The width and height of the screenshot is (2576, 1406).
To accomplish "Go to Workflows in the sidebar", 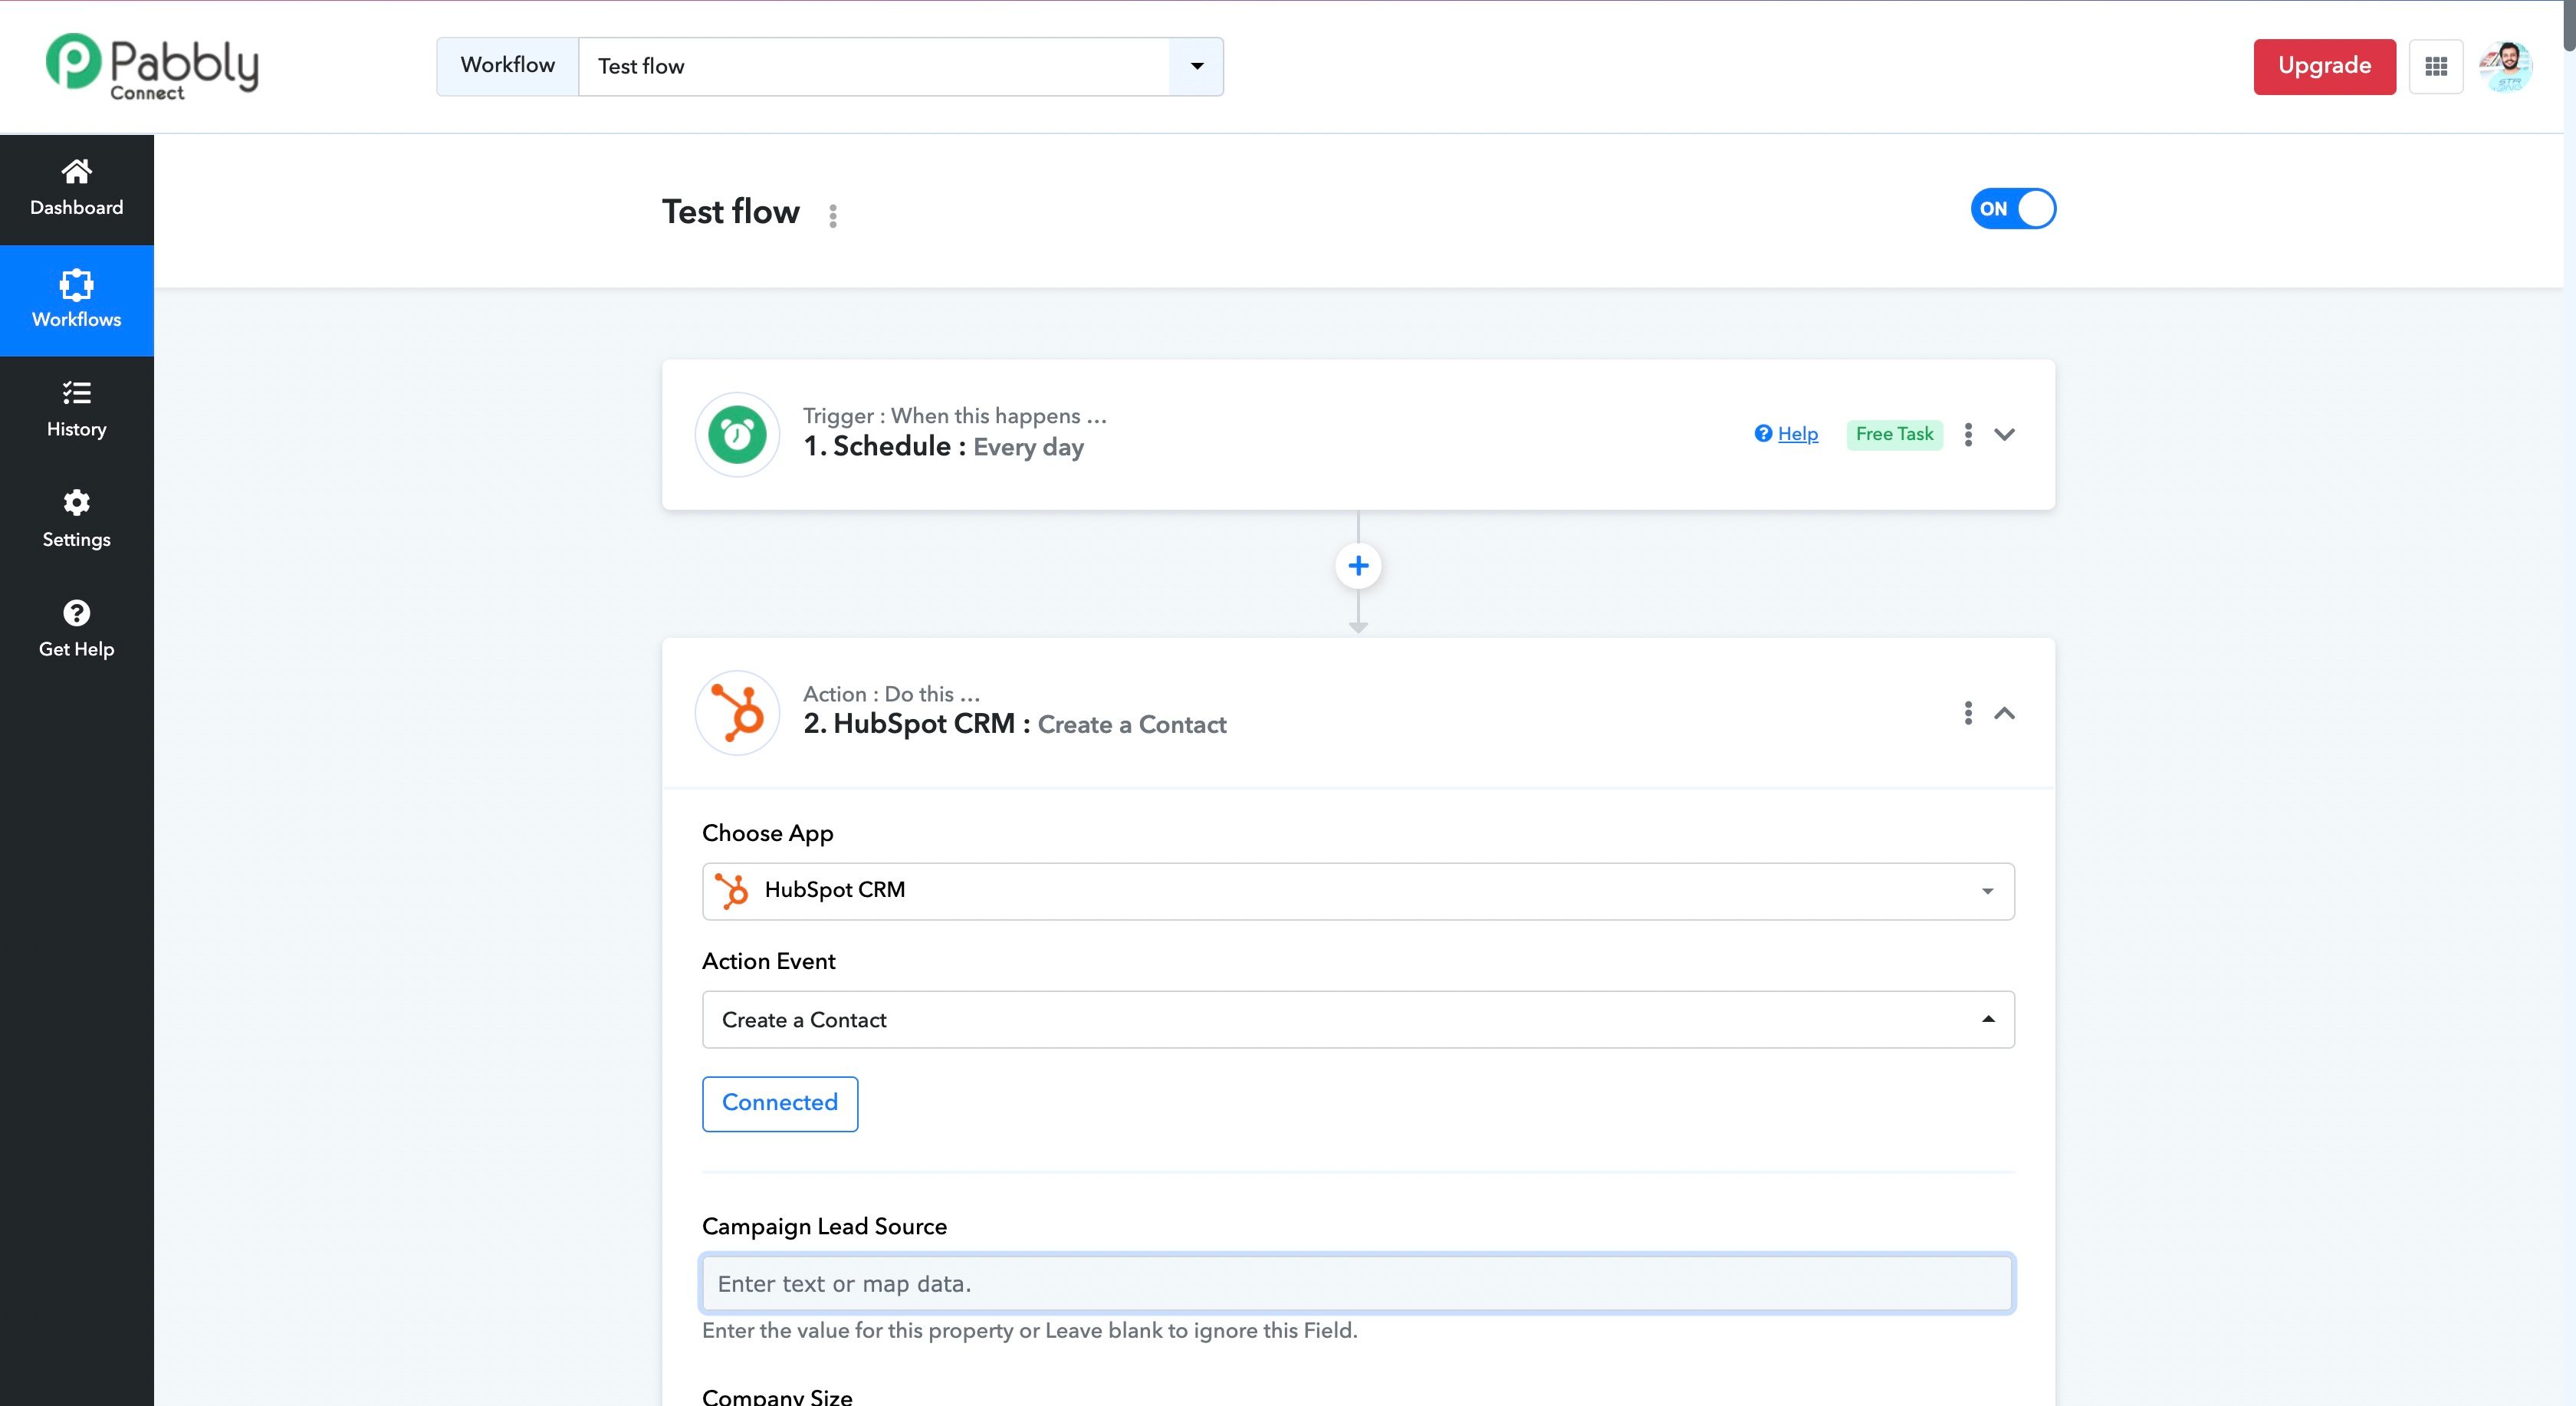I will 77,300.
